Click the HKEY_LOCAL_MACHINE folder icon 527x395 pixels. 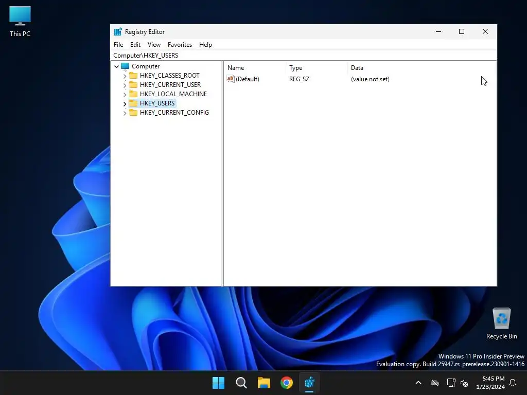point(133,94)
